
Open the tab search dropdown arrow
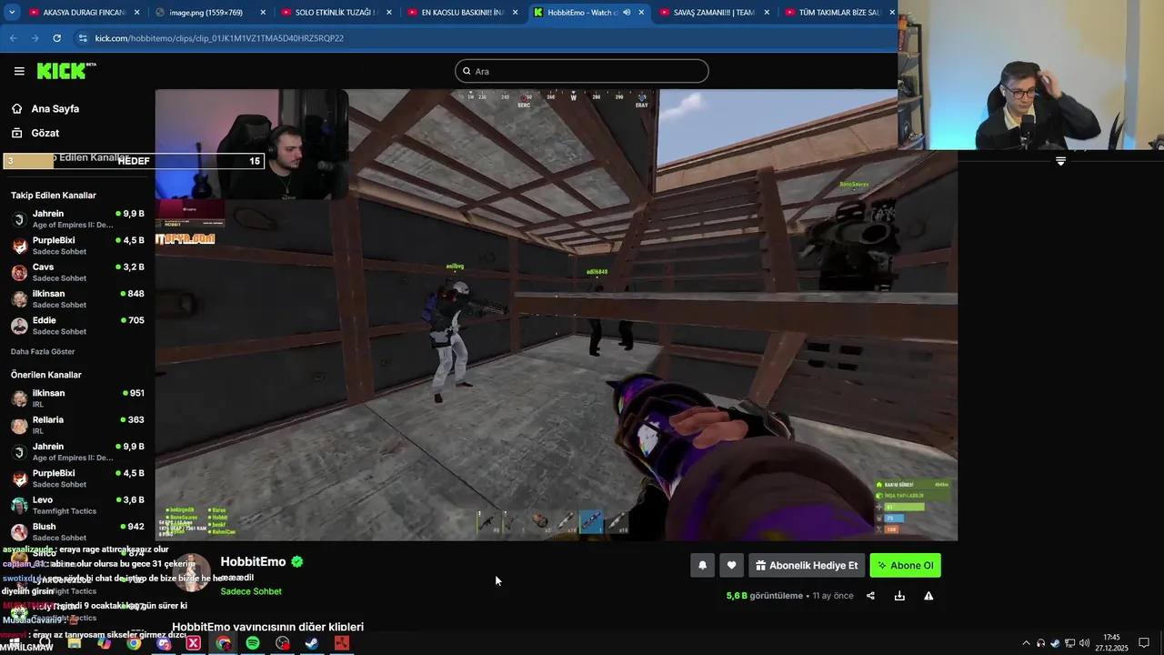tap(12, 13)
